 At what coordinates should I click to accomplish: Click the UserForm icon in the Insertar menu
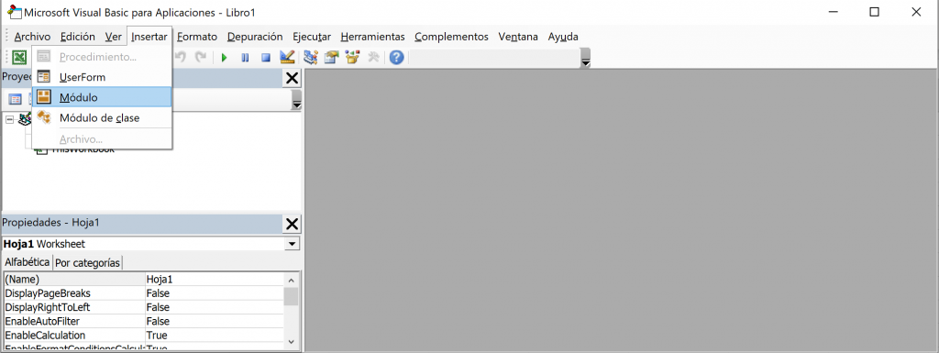[44, 77]
